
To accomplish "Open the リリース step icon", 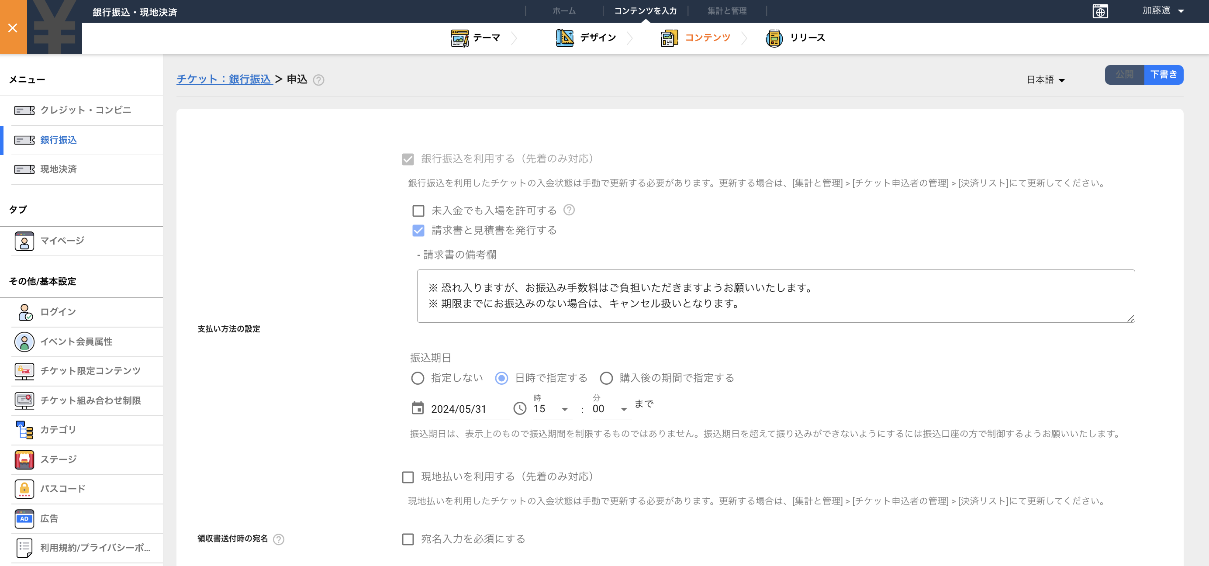I will click(x=774, y=38).
